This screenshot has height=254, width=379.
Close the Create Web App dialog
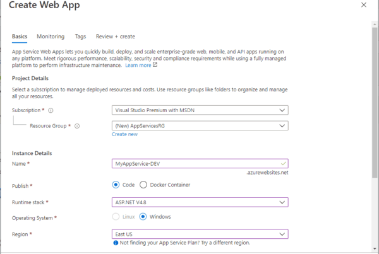click(364, 5)
